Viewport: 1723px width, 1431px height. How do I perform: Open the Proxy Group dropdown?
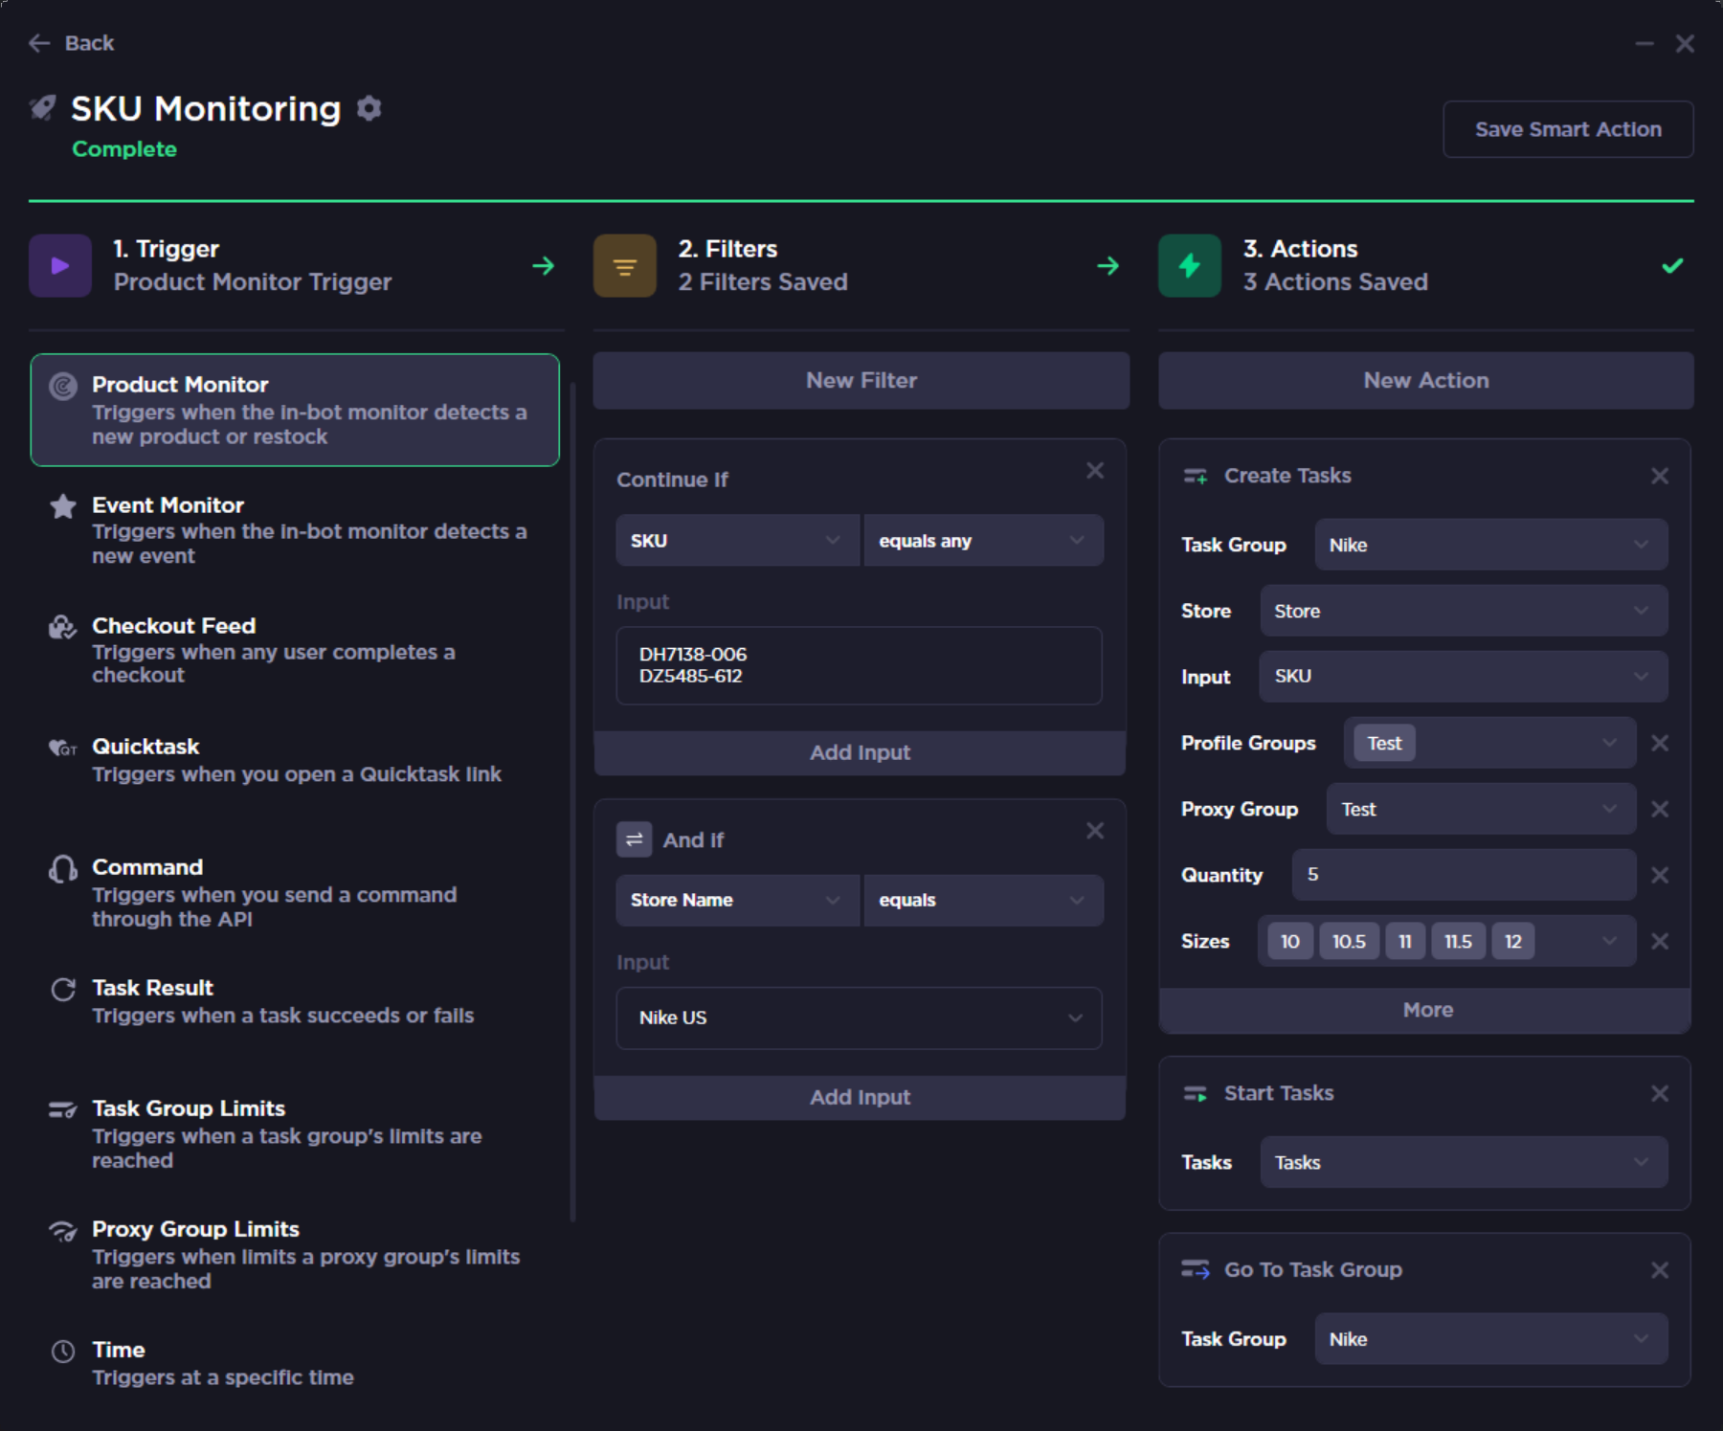tap(1481, 809)
